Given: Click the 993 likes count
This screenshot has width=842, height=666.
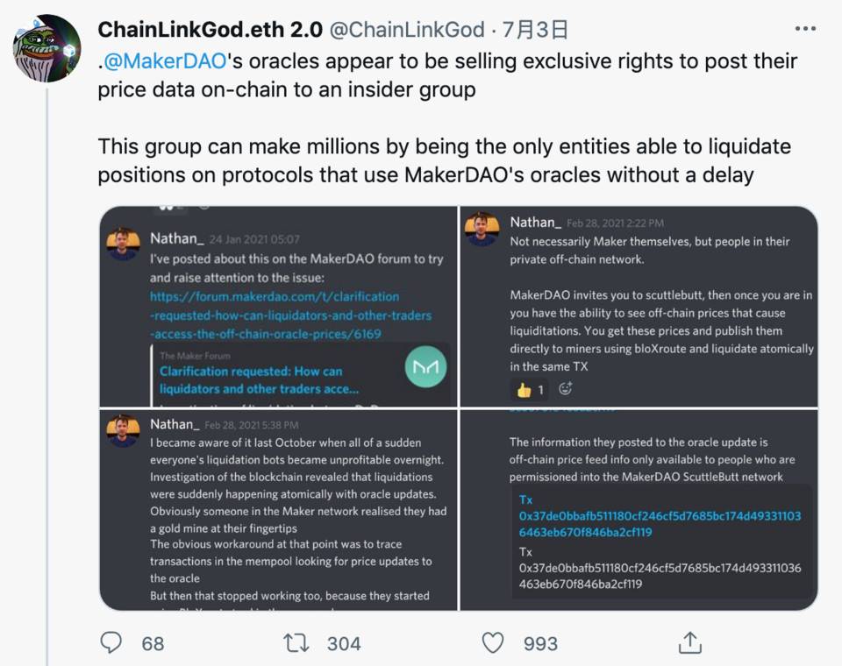Looking at the screenshot, I should [x=540, y=643].
